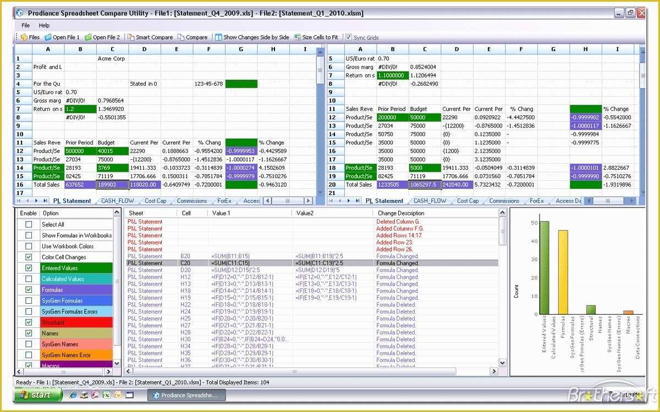Uncheck the Structural checkbox
The height and width of the screenshot is (412, 660).
[x=29, y=322]
